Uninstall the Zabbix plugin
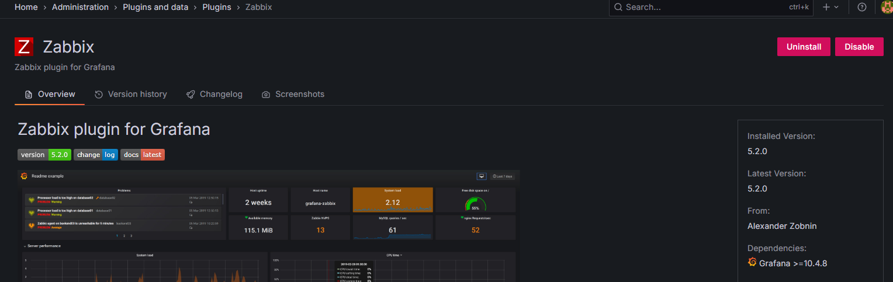 click(804, 47)
